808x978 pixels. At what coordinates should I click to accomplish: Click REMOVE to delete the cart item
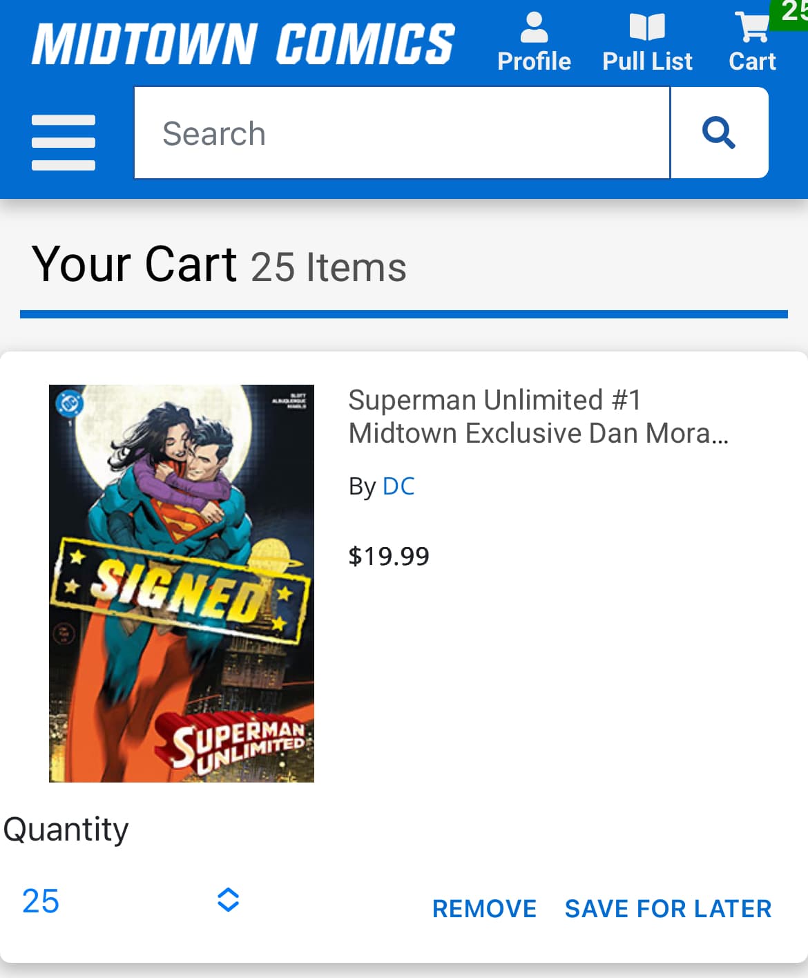point(484,908)
